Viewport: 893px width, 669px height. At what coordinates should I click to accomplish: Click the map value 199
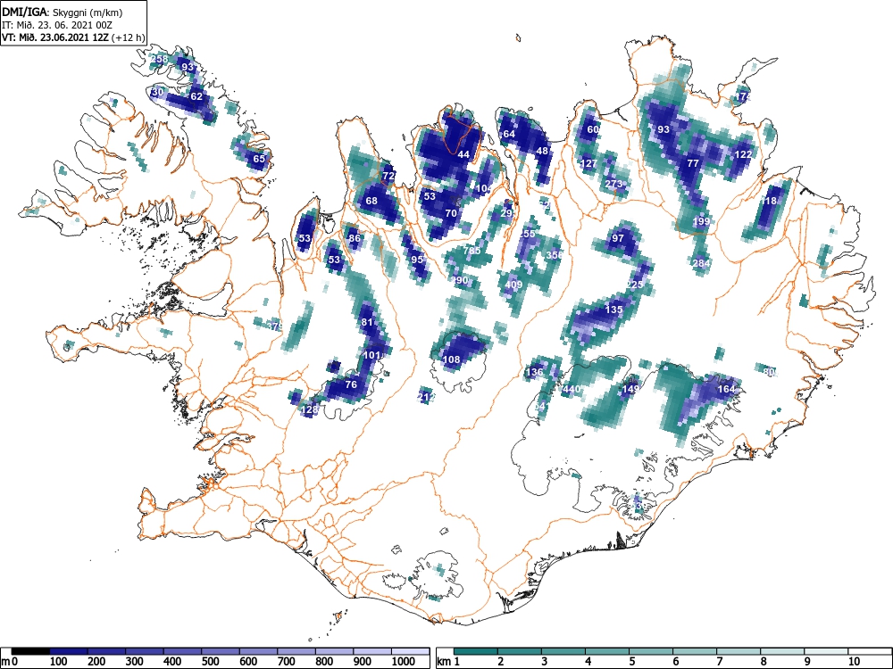[701, 221]
